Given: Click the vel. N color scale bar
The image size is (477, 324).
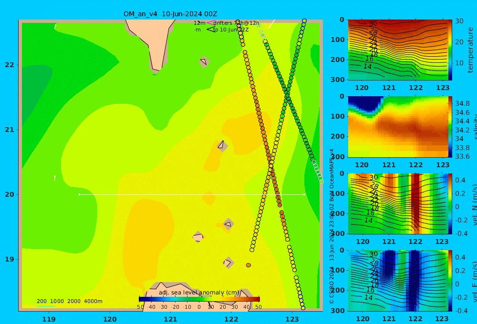Looking at the screenshot, I should coord(450,203).
